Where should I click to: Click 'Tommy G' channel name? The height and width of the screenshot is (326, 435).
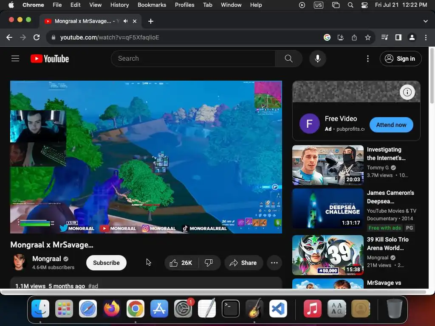(378, 167)
